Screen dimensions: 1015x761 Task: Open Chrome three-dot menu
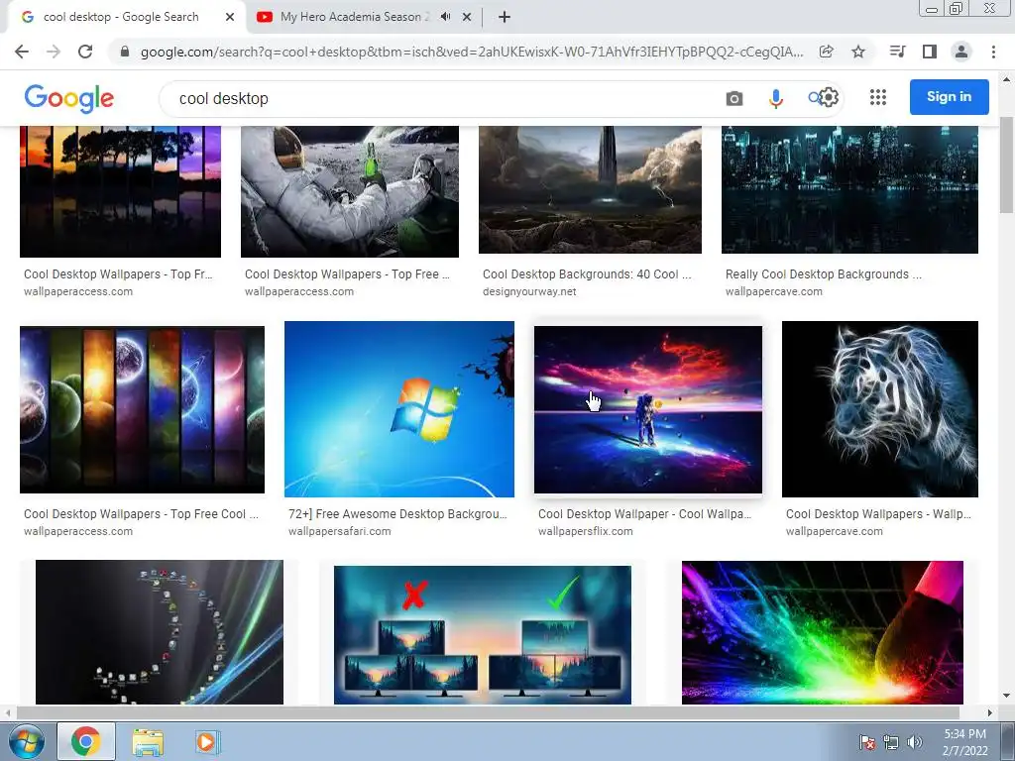pyautogui.click(x=993, y=52)
